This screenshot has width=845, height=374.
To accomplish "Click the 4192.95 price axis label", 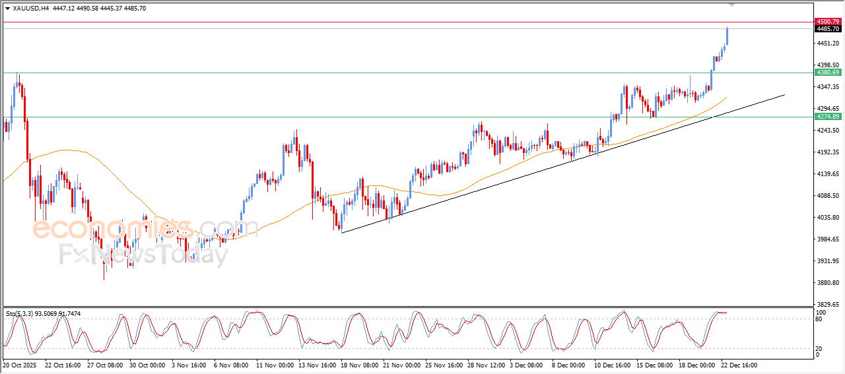I will point(828,152).
